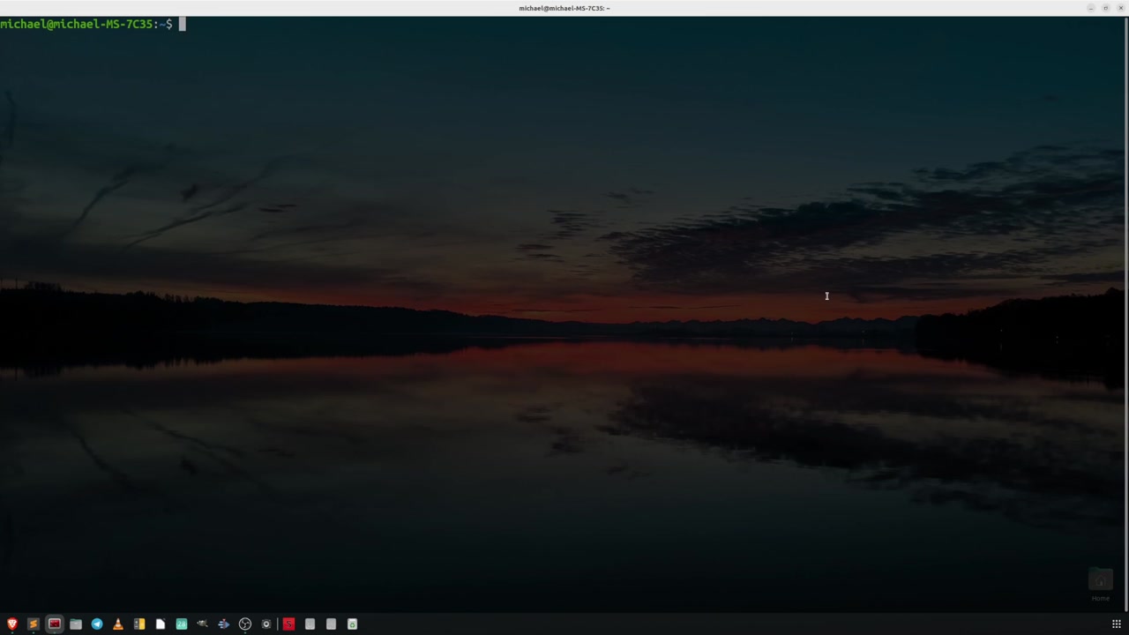Open the Trash in the dock
The width and height of the screenshot is (1129, 635).
pos(352,624)
